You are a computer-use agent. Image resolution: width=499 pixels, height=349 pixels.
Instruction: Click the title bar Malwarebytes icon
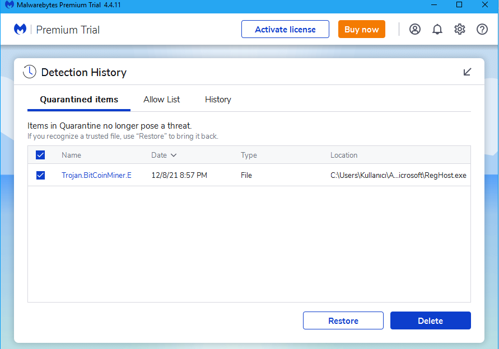10,5
